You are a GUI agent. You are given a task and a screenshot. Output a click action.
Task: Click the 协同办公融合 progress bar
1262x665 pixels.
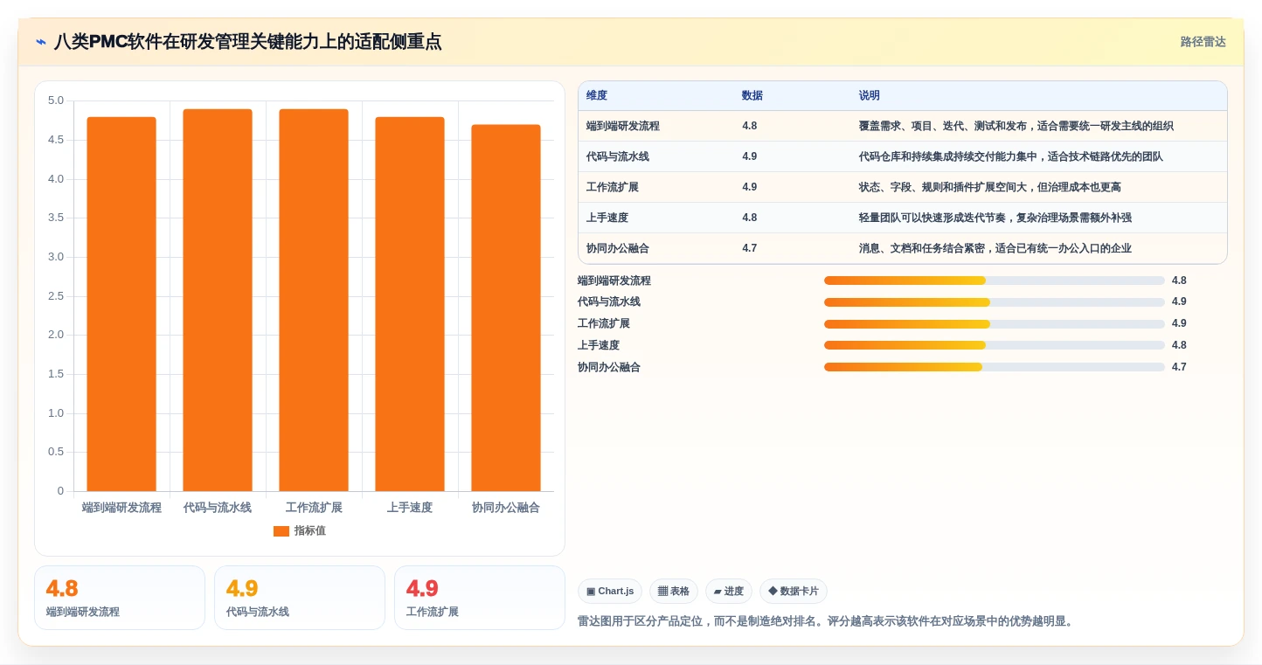click(995, 367)
